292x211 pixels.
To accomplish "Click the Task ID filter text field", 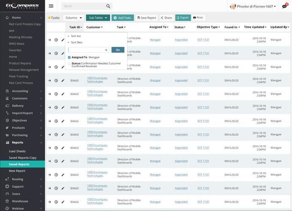I will (88, 50).
